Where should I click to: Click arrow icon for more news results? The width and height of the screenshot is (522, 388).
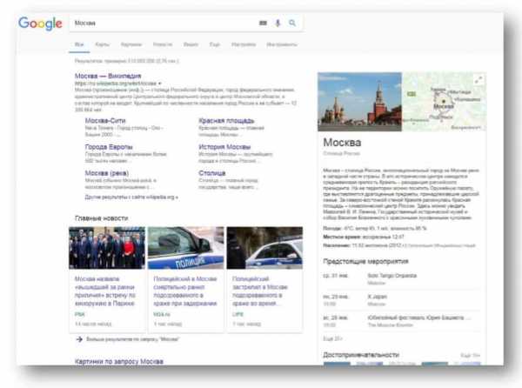click(80, 338)
